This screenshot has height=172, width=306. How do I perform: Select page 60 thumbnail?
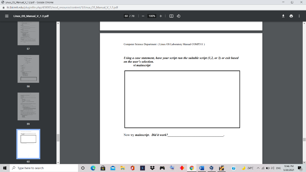(28, 144)
